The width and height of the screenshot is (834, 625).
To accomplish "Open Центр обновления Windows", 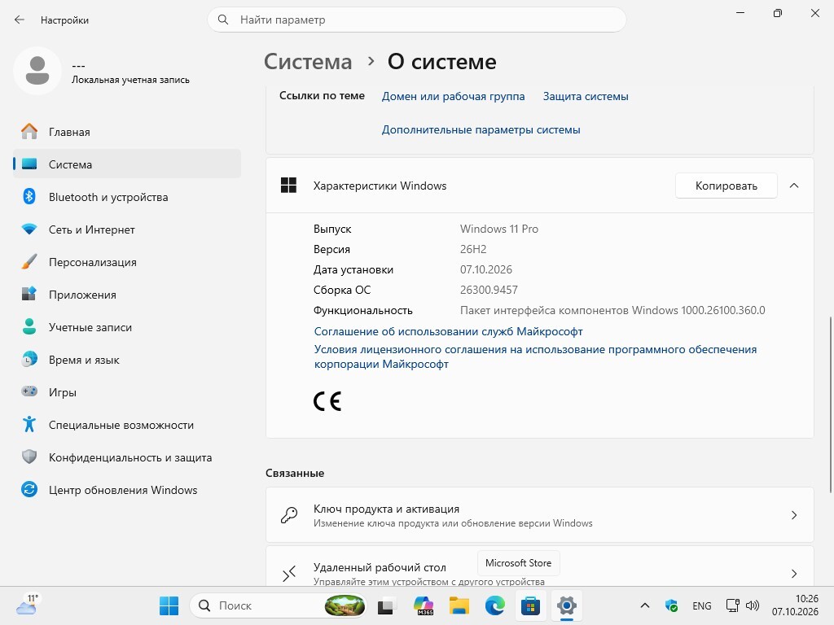I will [x=126, y=489].
